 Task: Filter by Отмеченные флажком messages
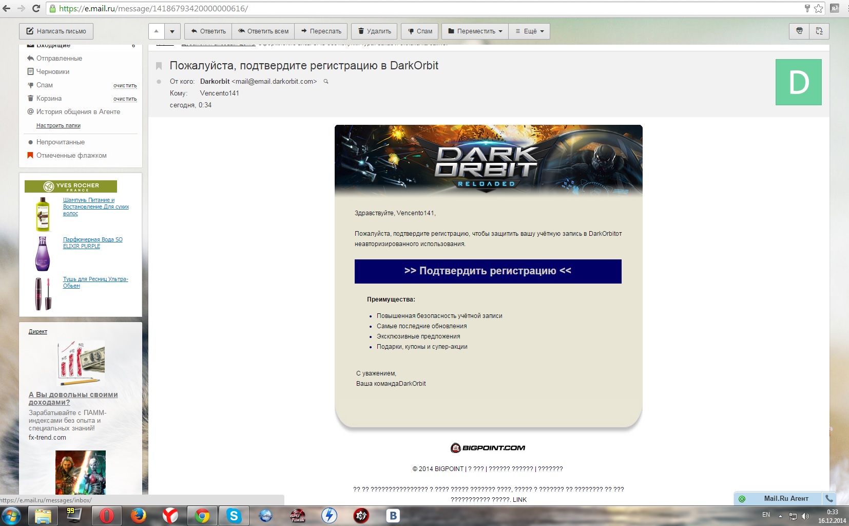(71, 155)
